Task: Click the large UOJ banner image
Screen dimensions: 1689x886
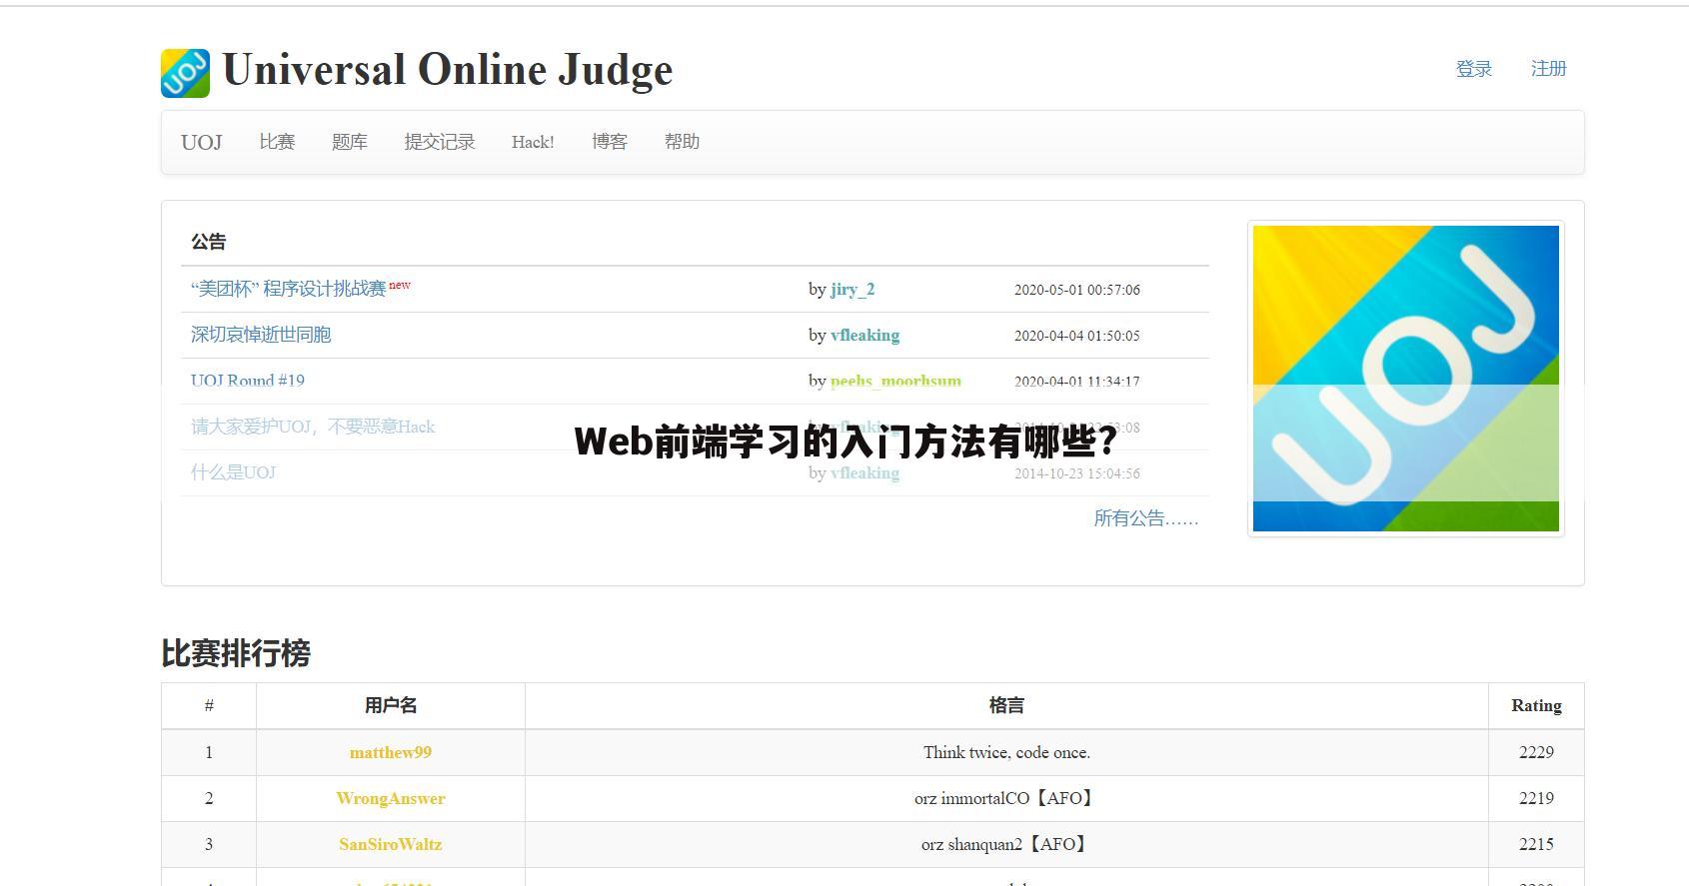Action: (1406, 379)
